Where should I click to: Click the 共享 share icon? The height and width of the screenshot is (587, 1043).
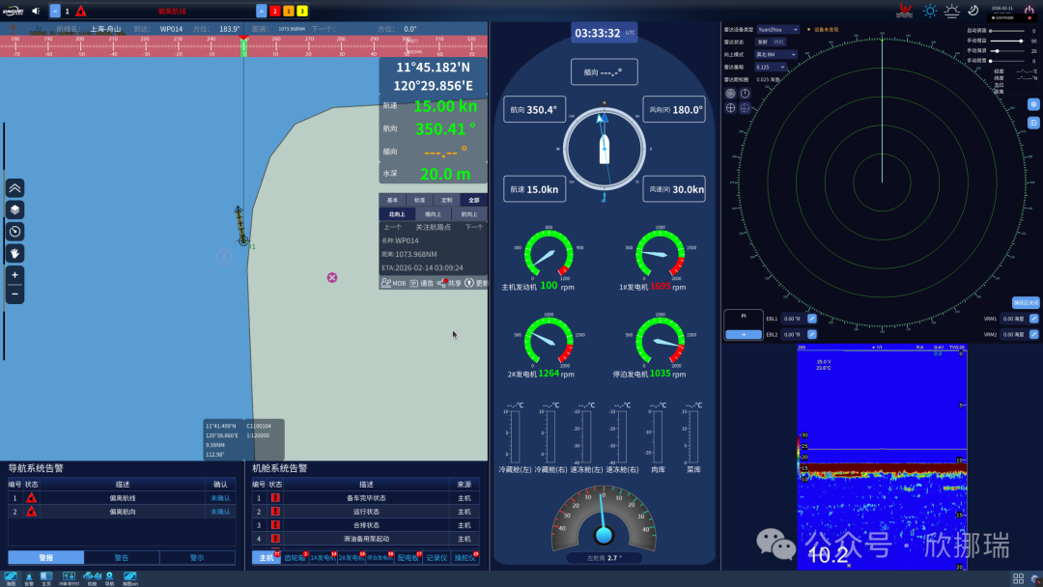449,283
